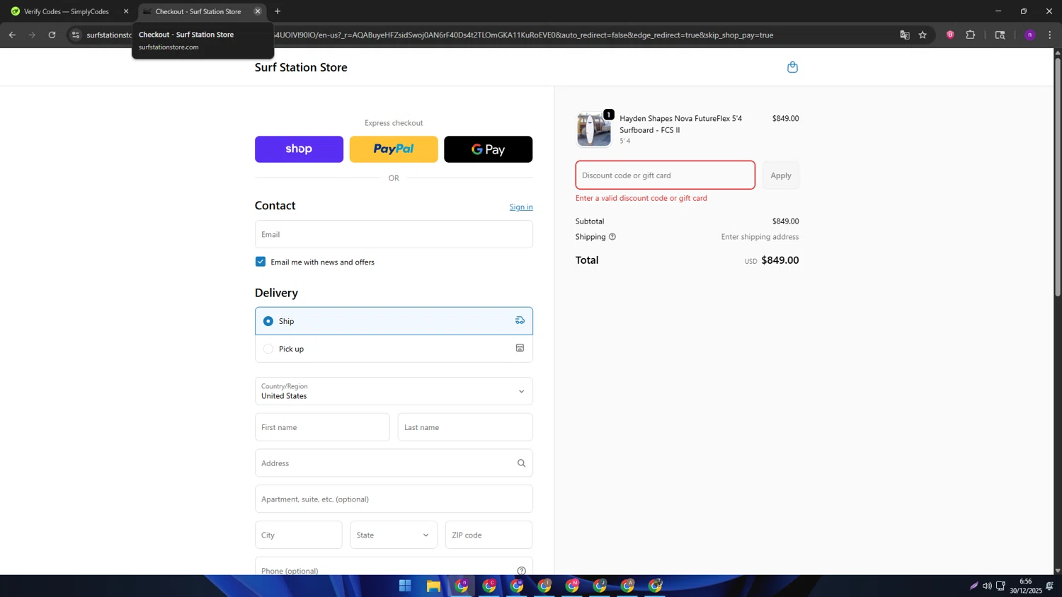Screen dimensions: 1062x597
Task: Pay with the Shop Pay express button
Action: [x=299, y=149]
